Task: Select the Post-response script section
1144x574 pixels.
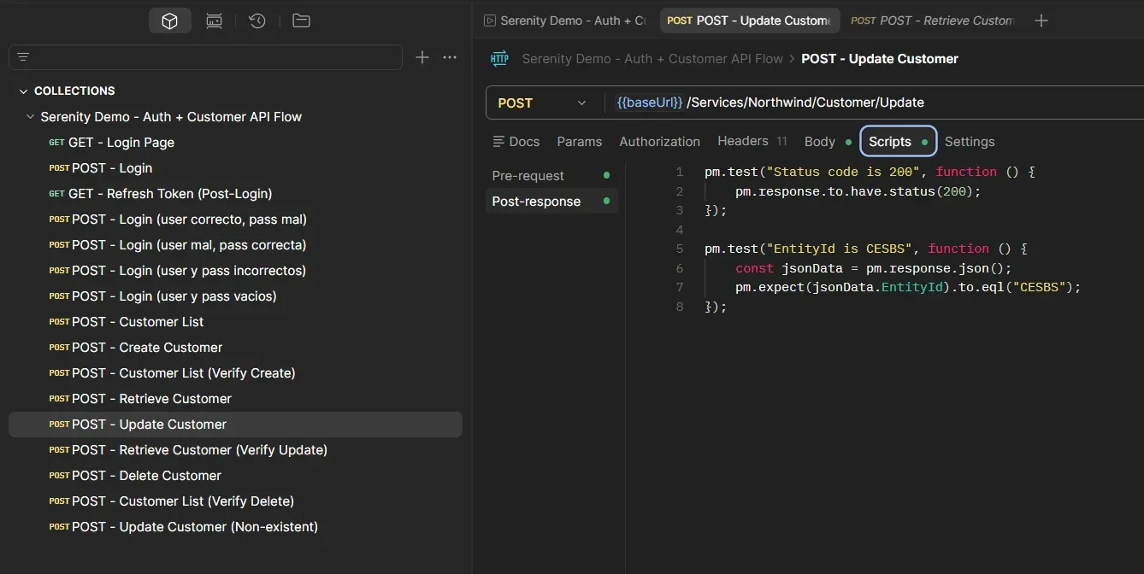Action: [x=536, y=201]
